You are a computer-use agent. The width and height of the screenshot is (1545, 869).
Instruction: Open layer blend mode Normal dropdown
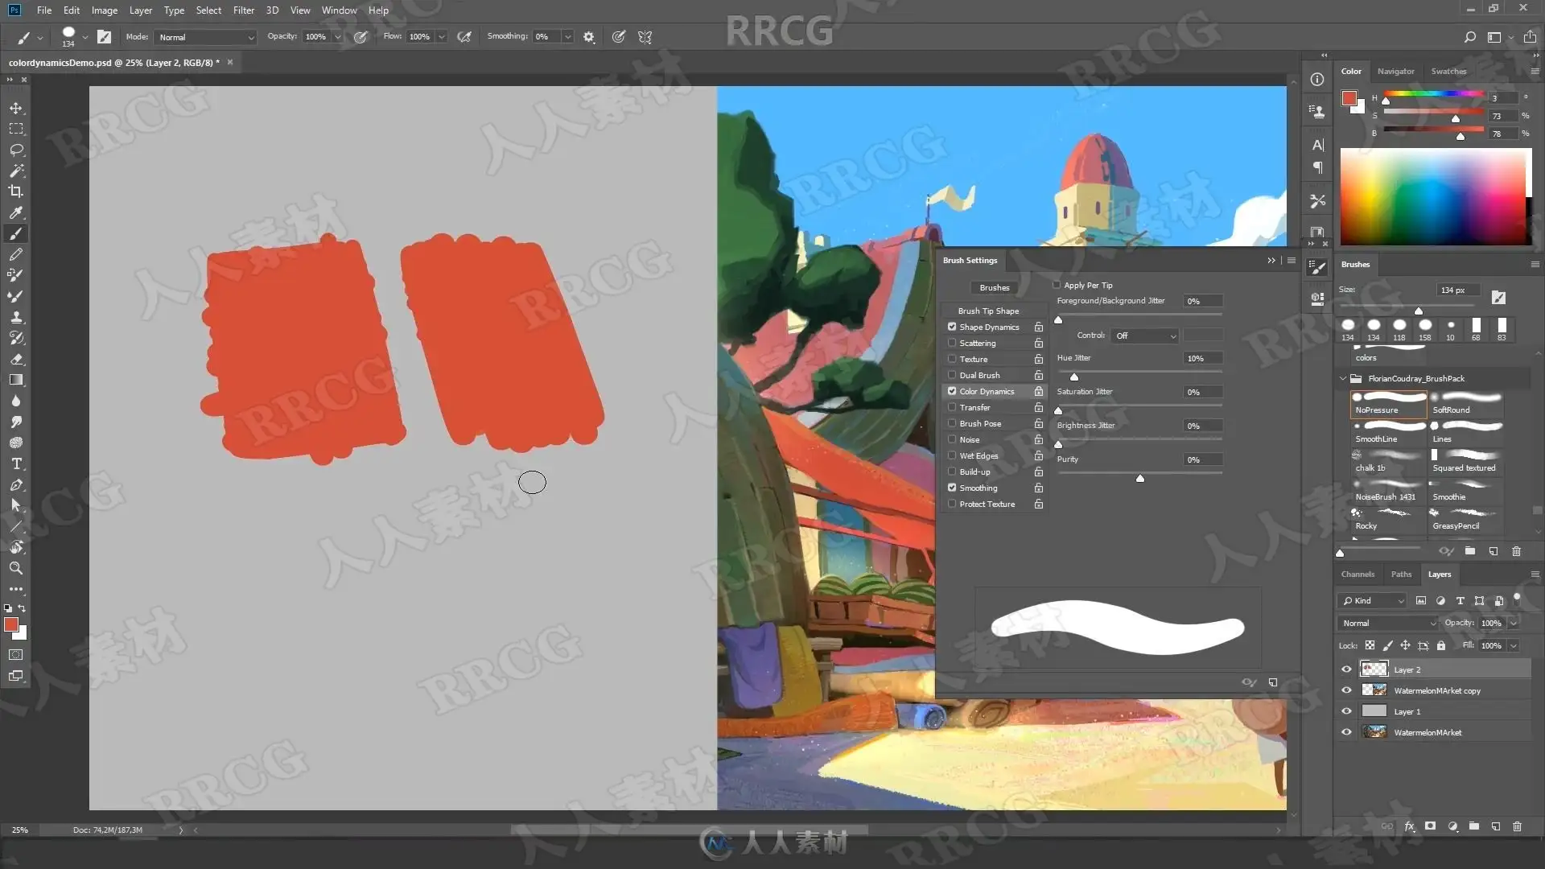1388,623
